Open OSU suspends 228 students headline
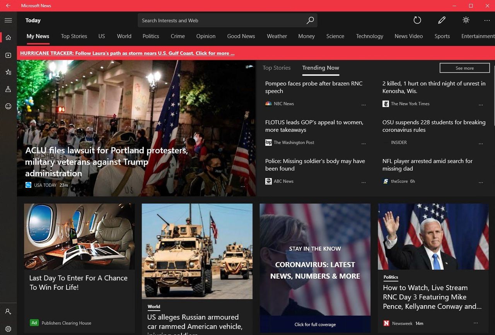Screen dimensions: 495x335 pyautogui.click(x=434, y=126)
